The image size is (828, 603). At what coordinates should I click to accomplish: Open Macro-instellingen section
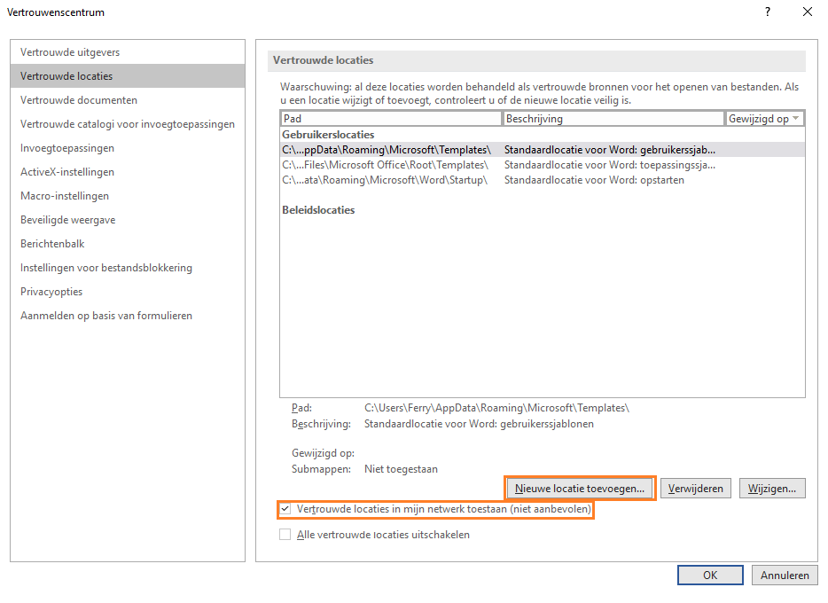click(128, 196)
